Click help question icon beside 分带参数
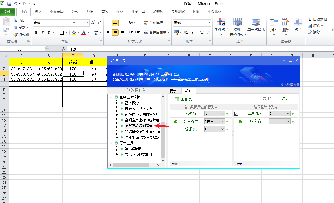 [176, 122]
